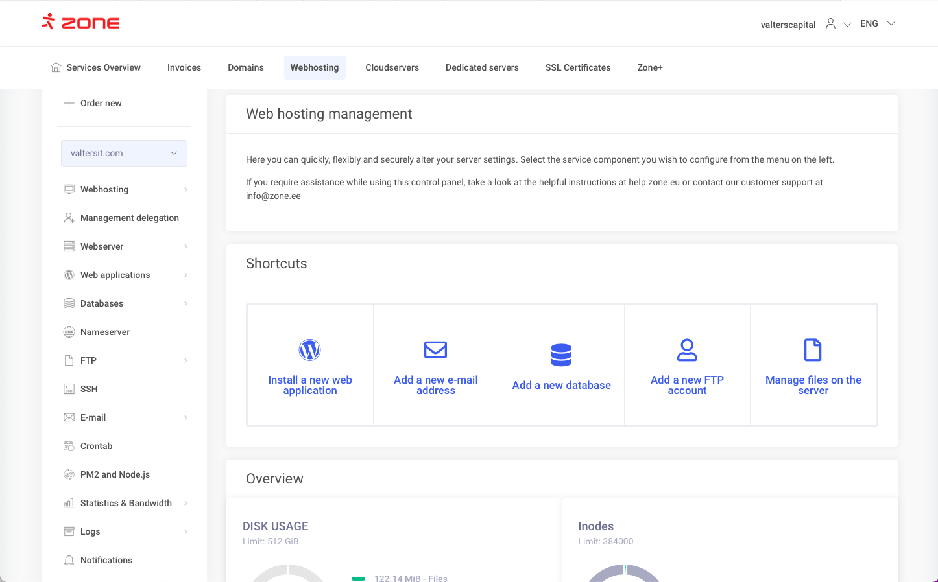Select the Webhosting tab
Viewport: 938px width, 582px height.
[x=315, y=67]
